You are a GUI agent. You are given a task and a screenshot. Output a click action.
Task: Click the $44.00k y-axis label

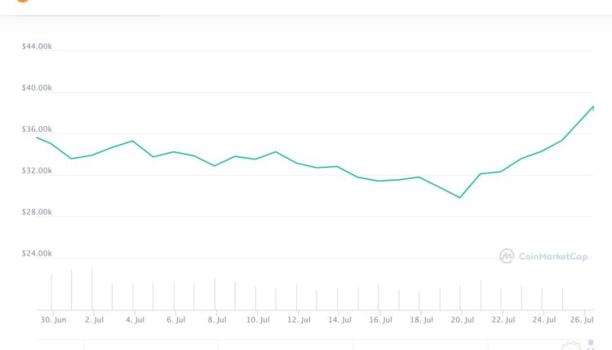point(37,46)
